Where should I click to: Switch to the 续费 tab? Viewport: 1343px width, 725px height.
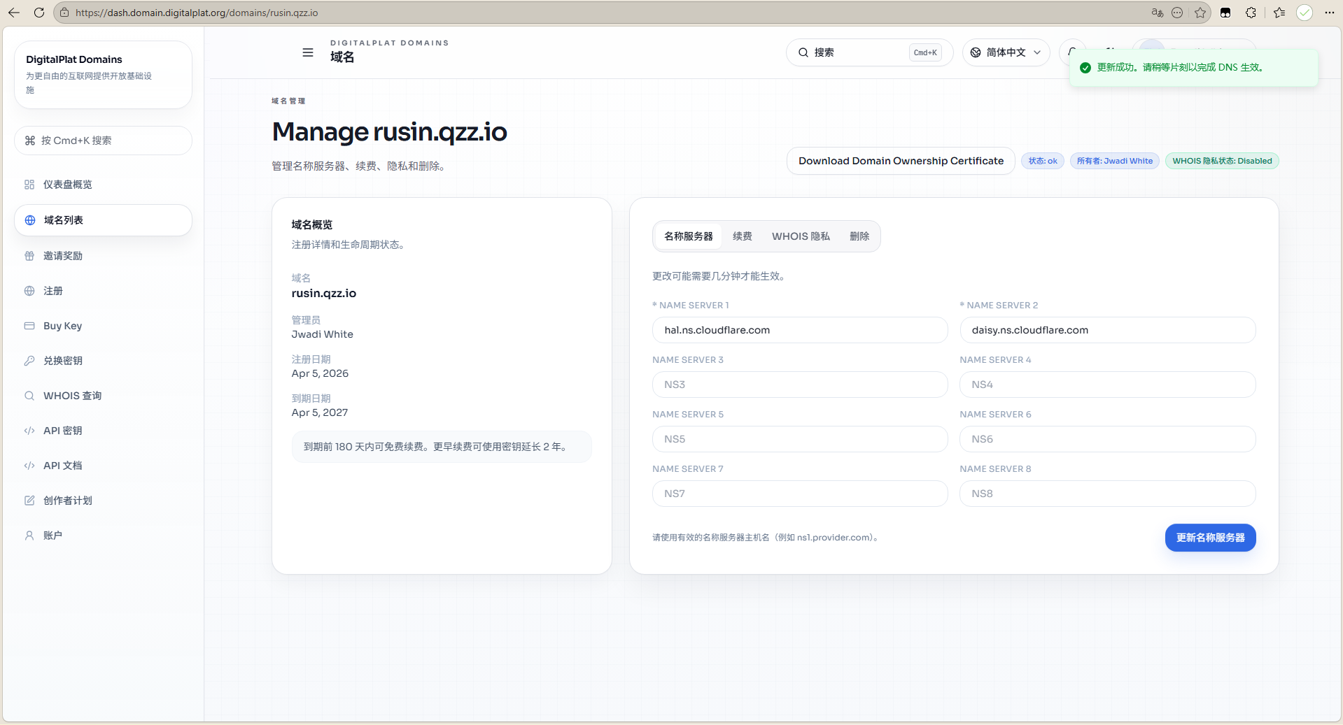pos(742,236)
